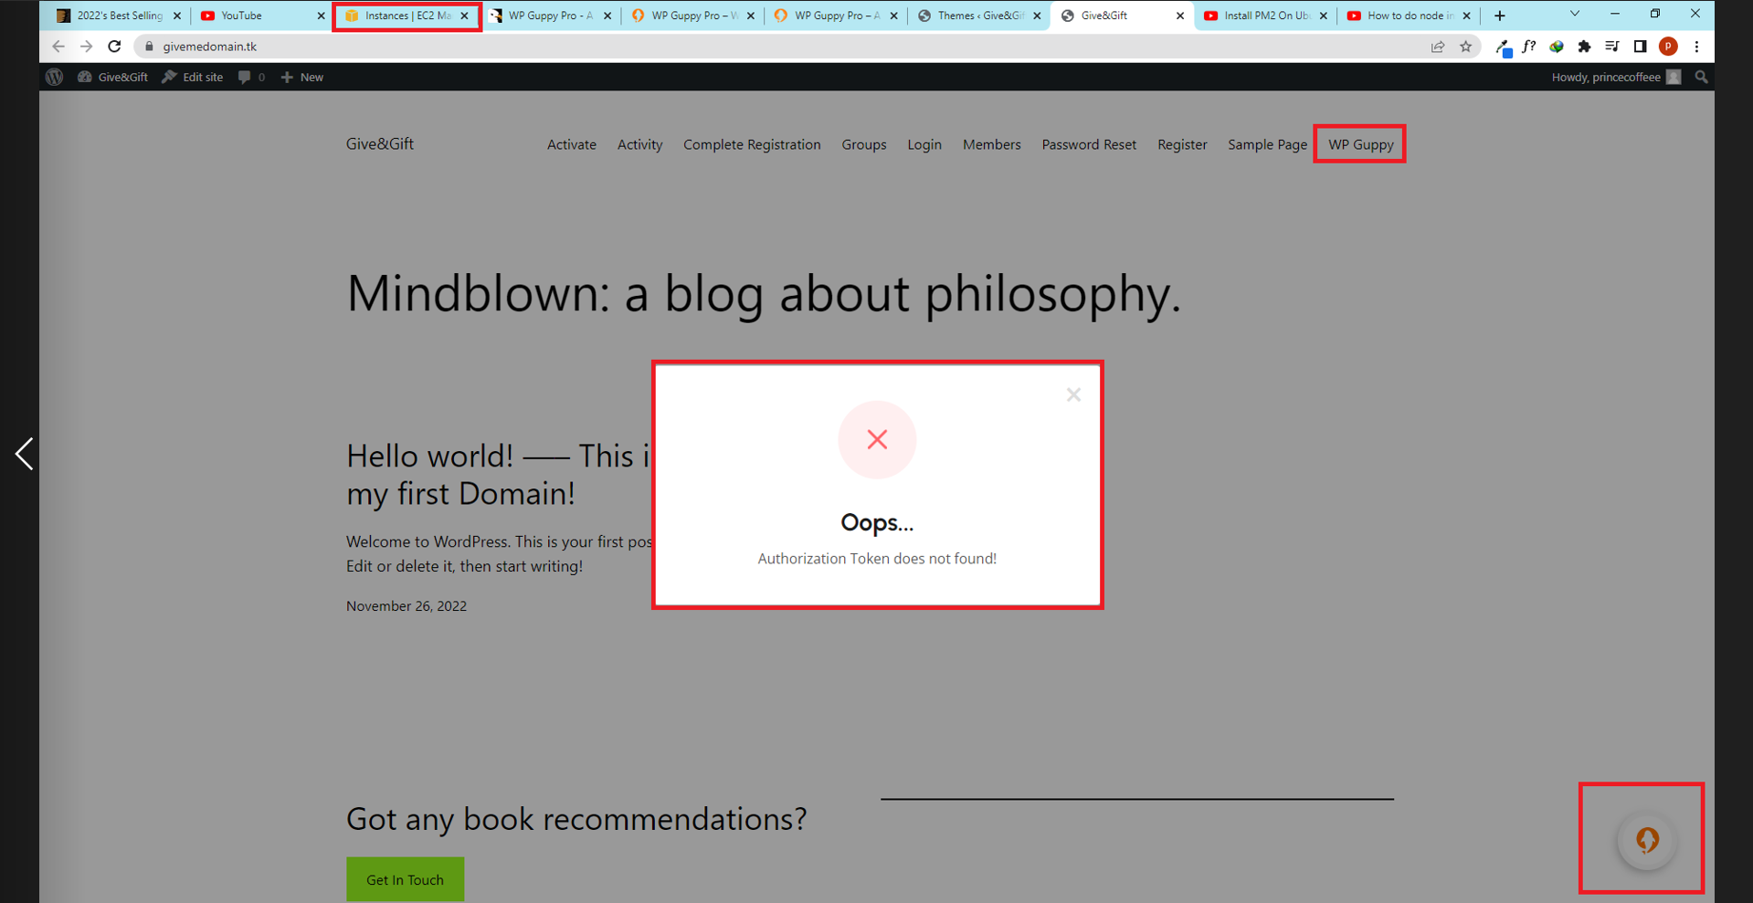Click the browser reload button
Screen dimensions: 1753x903
114,47
